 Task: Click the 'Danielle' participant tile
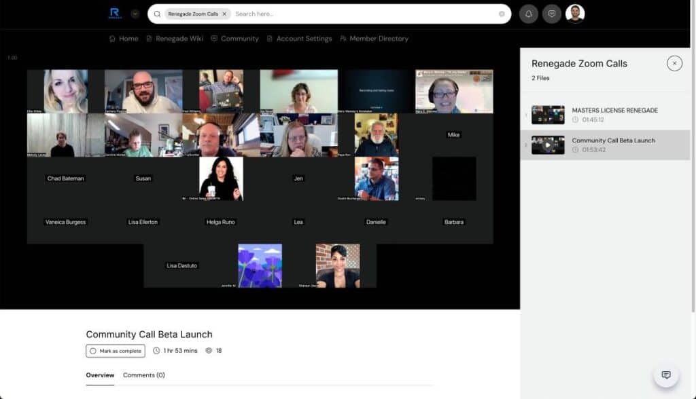(x=377, y=222)
